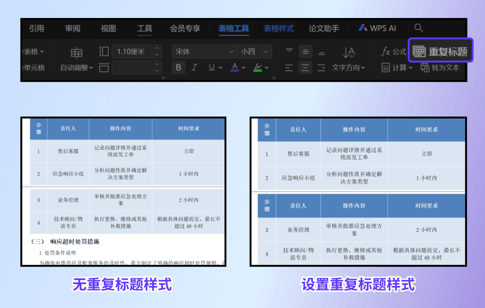
Task: Expand underline style options arrow
Action: point(220,67)
